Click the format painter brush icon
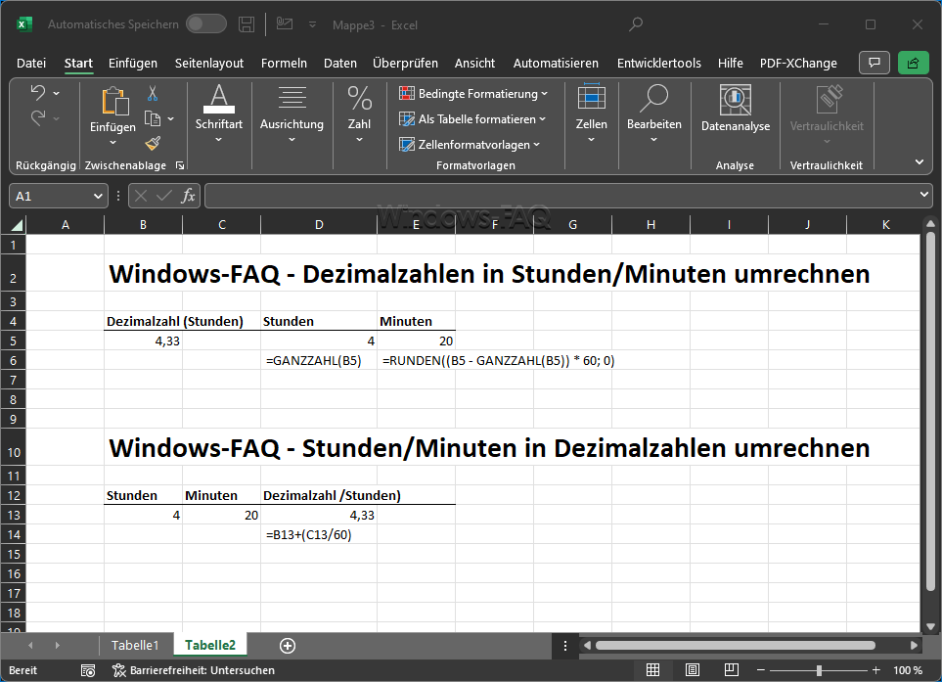Screen dimensions: 942x682 point(153,144)
